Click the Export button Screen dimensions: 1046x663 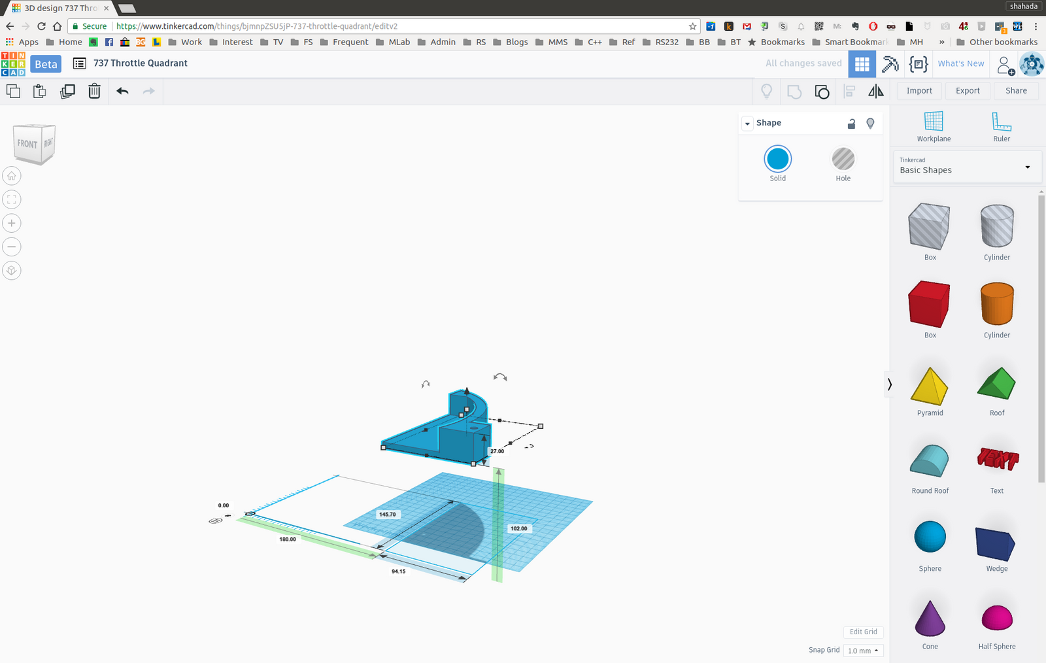[x=968, y=91]
